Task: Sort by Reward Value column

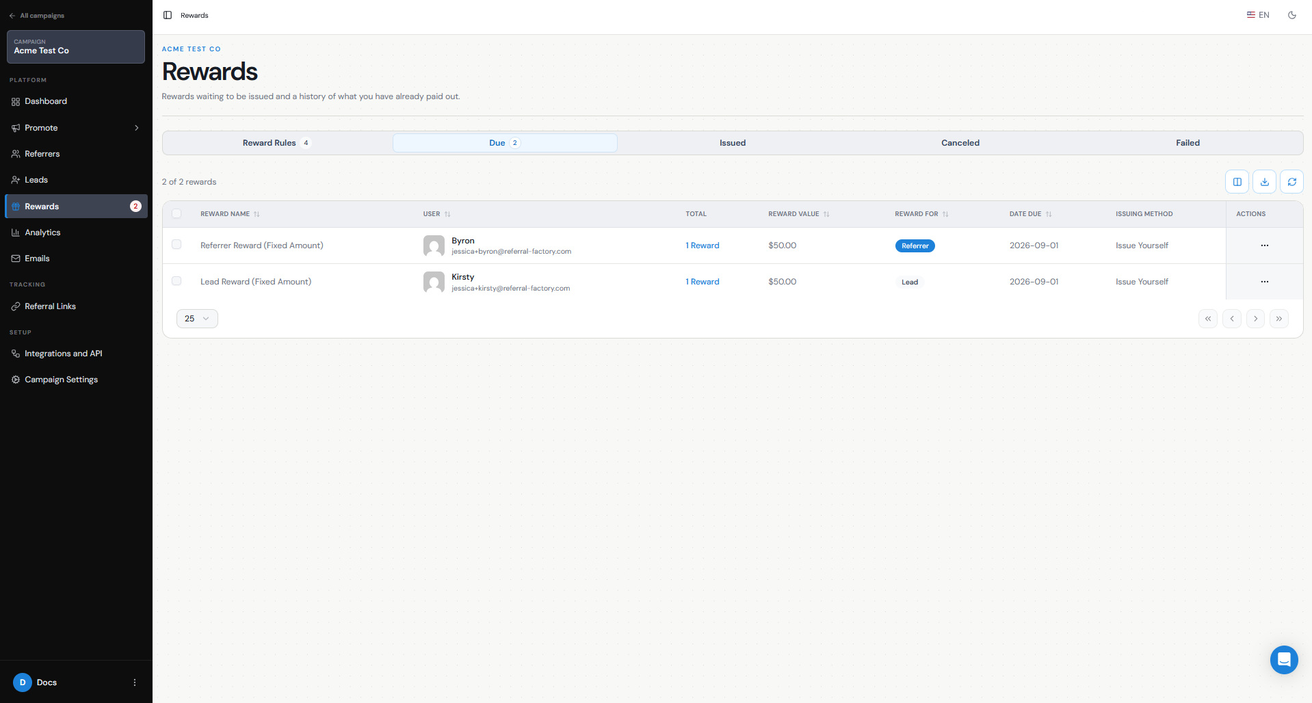Action: [x=798, y=214]
